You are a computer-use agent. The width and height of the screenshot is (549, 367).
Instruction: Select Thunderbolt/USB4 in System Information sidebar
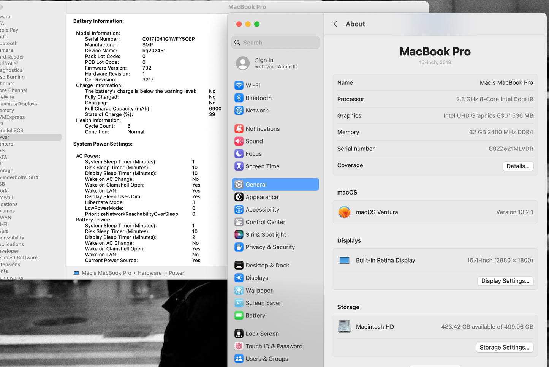pyautogui.click(x=19, y=177)
